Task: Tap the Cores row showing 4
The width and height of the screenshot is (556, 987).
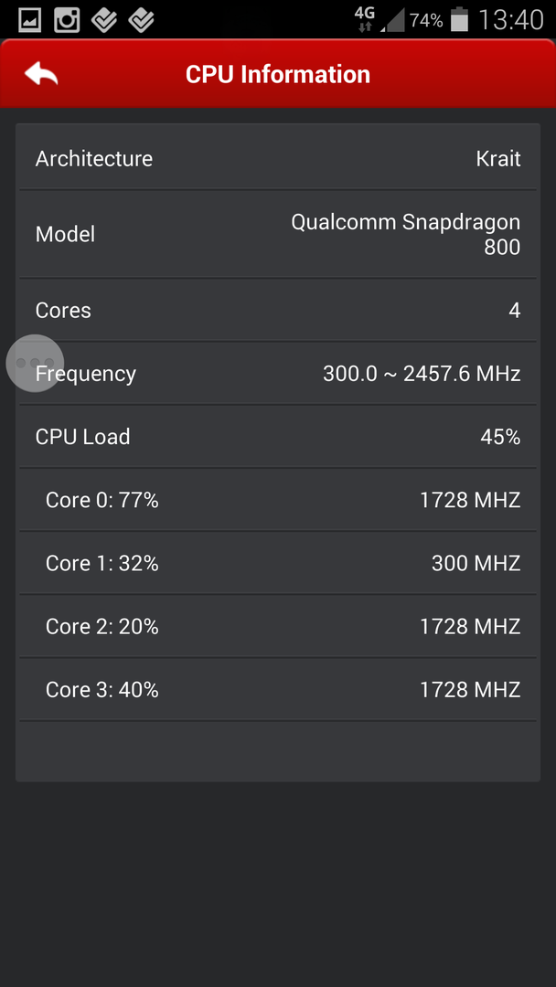Action: [x=278, y=311]
